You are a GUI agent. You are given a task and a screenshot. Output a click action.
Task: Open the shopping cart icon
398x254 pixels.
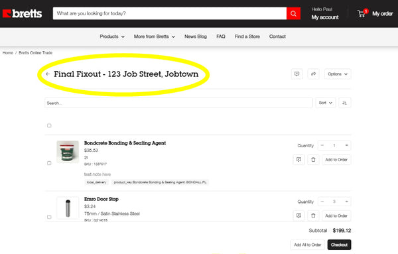click(362, 13)
